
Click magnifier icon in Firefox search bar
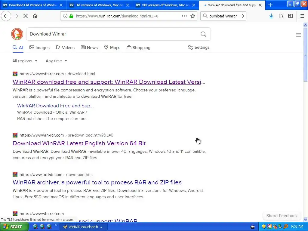[x=205, y=16]
